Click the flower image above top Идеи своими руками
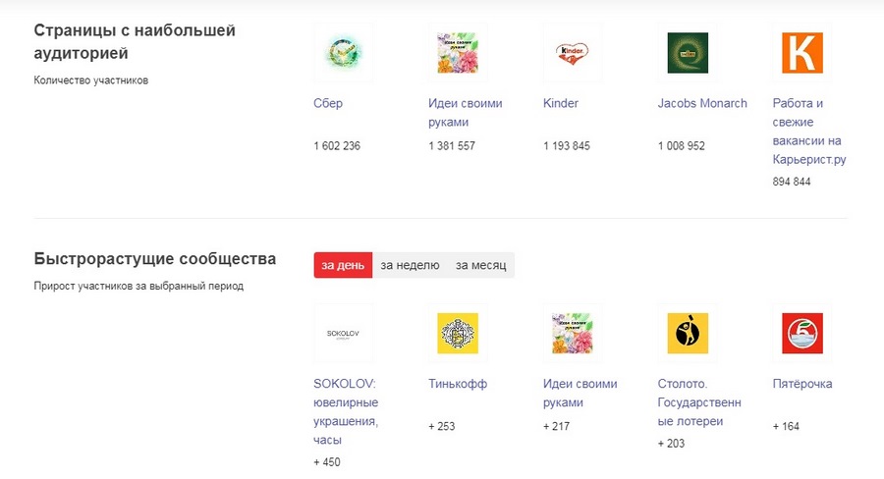 tap(458, 53)
